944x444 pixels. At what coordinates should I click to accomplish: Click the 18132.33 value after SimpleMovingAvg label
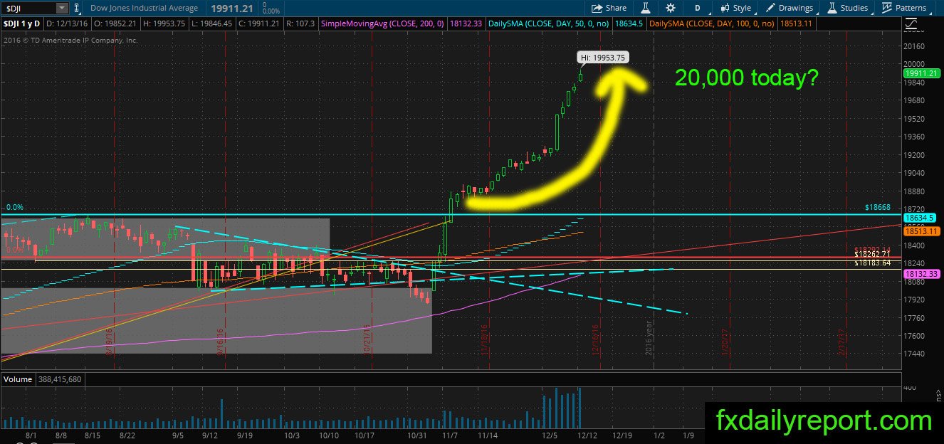[x=466, y=23]
